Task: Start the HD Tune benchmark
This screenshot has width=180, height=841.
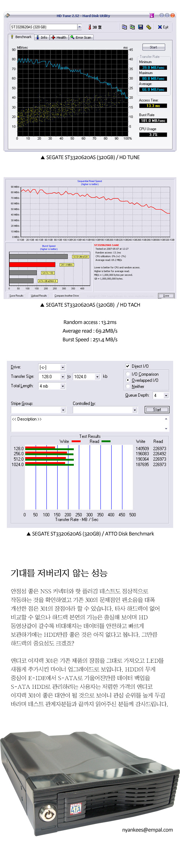Action: pyautogui.click(x=153, y=47)
